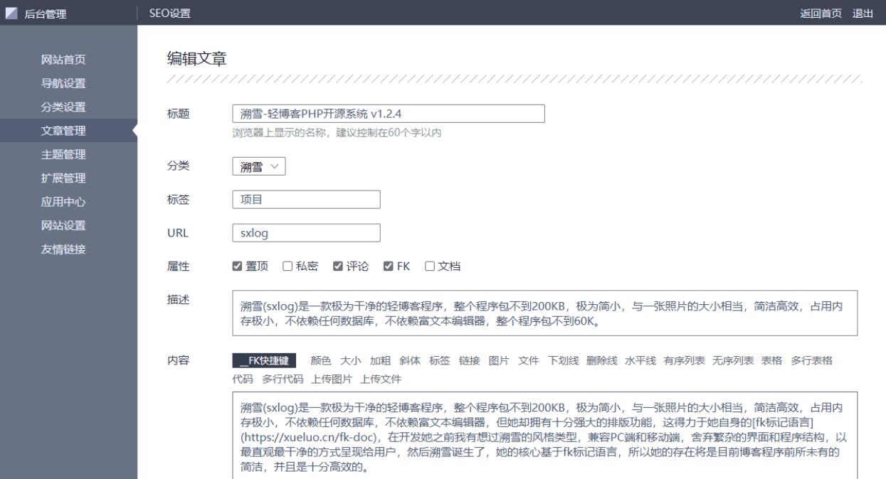Click the 后台管理 logo icon
Viewport: 886px width, 479px height.
click(13, 13)
